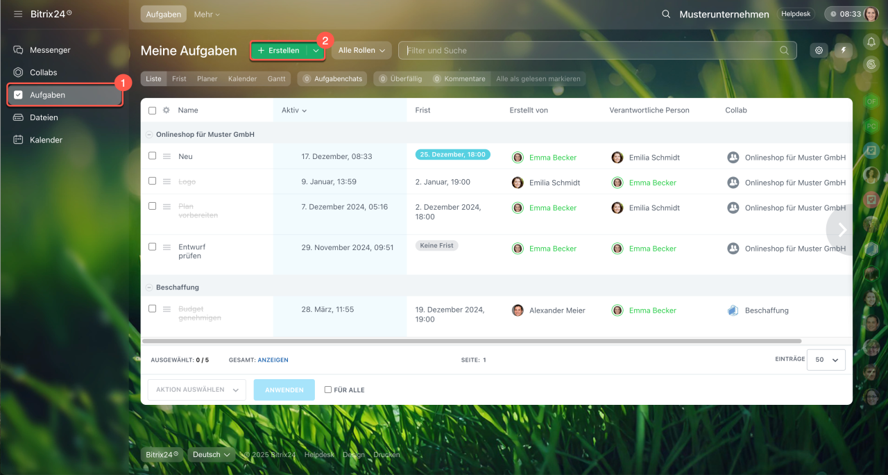Open the Alle Rollen dropdown
This screenshot has height=475, width=888.
click(361, 50)
